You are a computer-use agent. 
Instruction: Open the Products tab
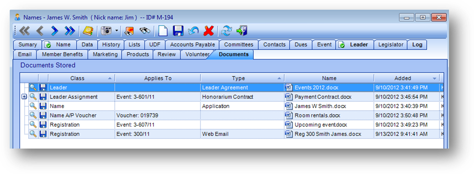click(x=137, y=55)
